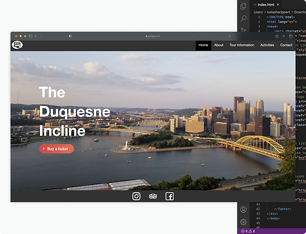This screenshot has height=234, width=306.
Task: Open Activities navigation link
Action: pos(267,45)
